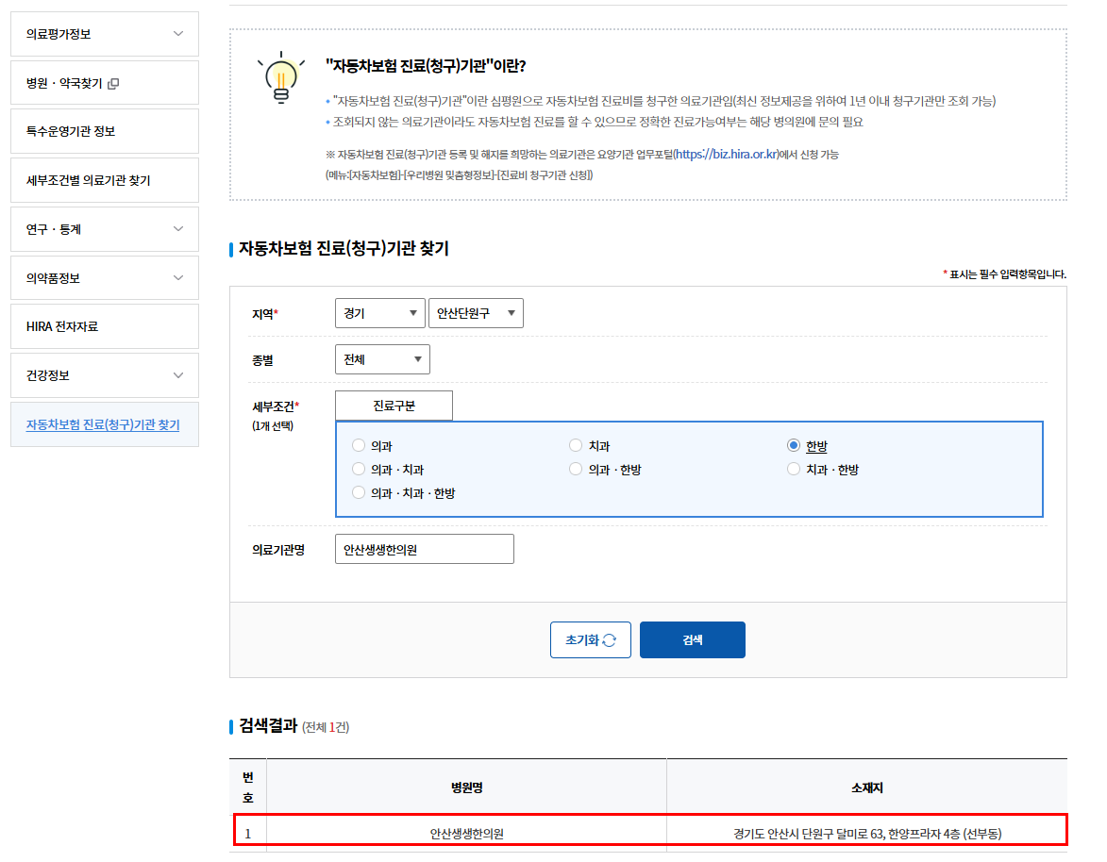Click result row number 1 cell

point(248,834)
